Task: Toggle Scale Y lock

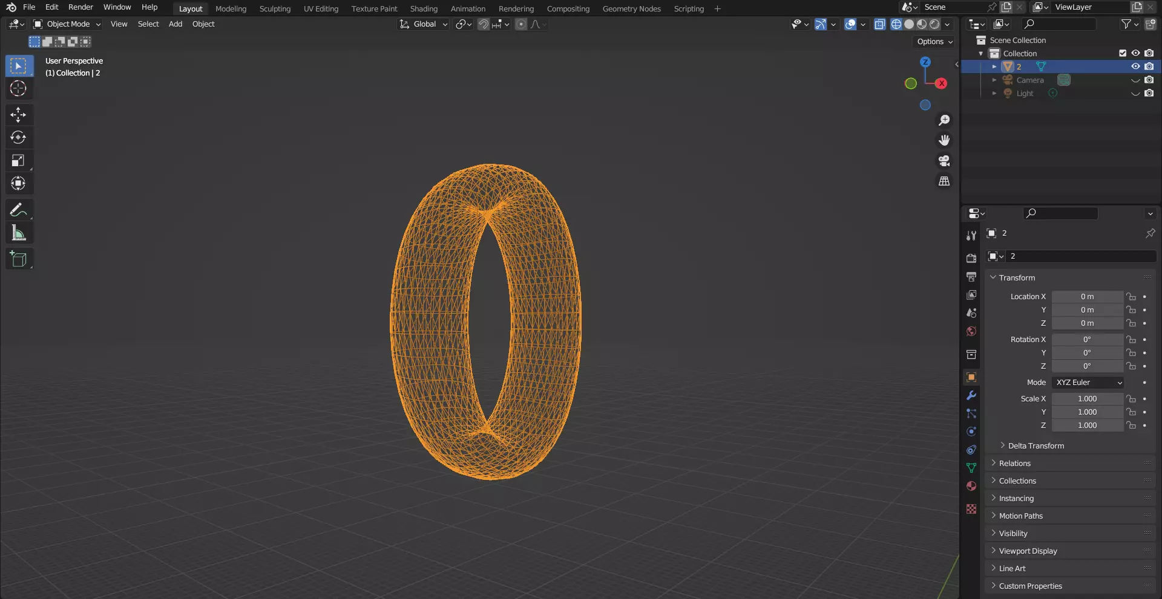Action: pos(1131,412)
